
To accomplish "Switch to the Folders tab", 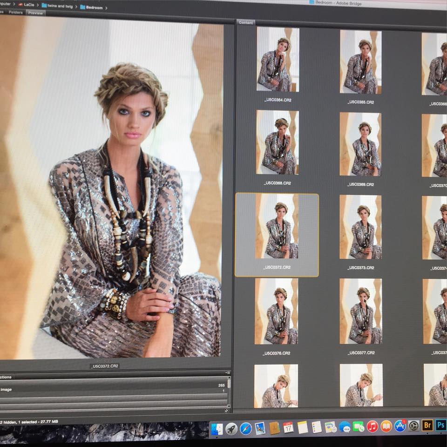I will tap(15, 13).
